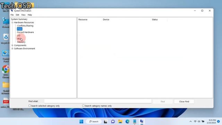Click the Find button

[163, 101]
